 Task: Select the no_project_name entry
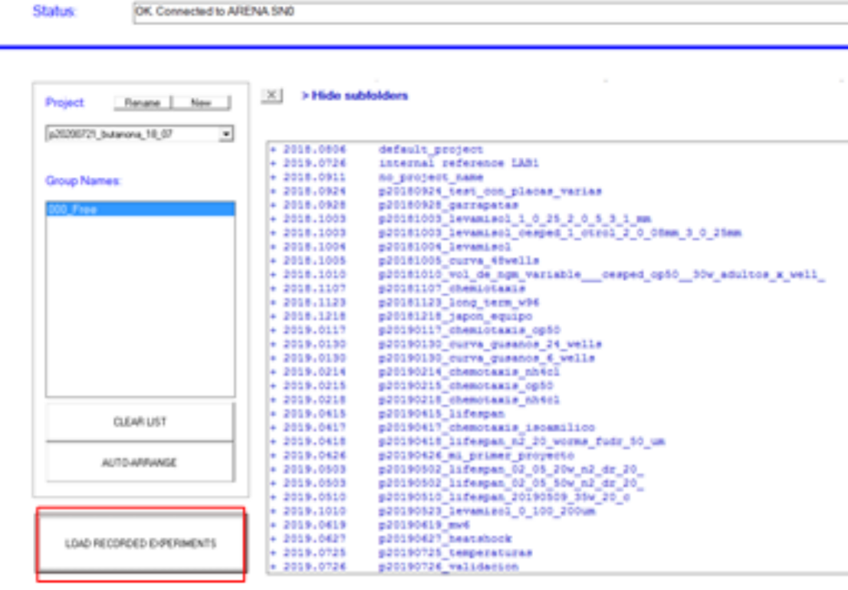pos(430,177)
